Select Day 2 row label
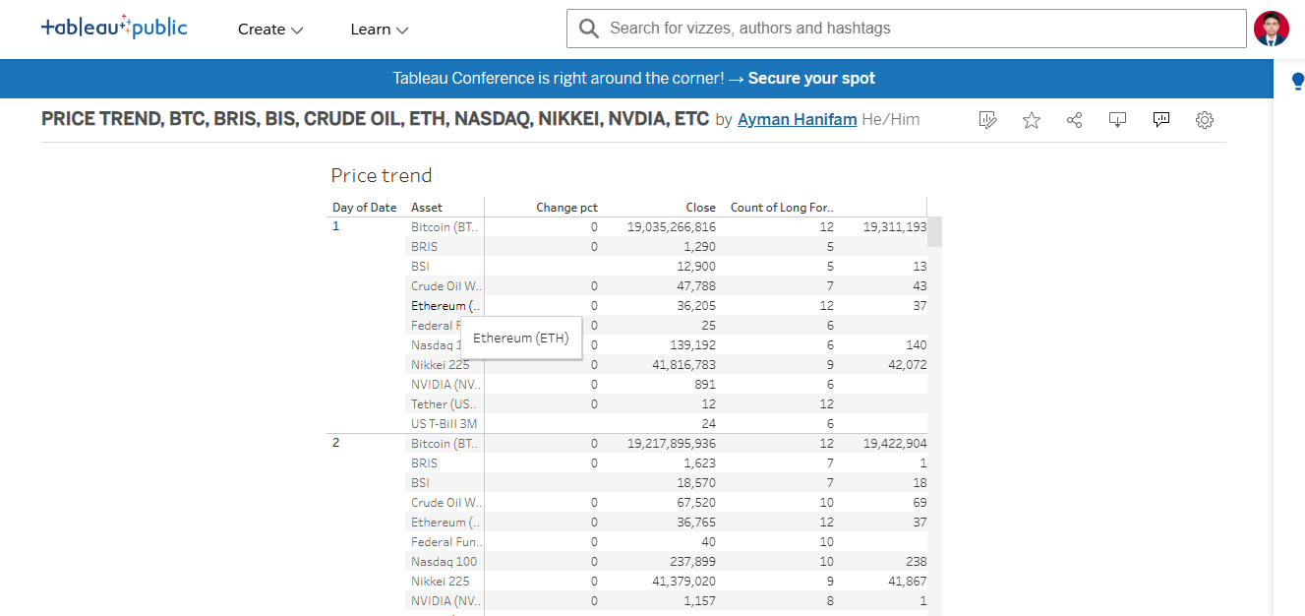The width and height of the screenshot is (1305, 616). pos(335,443)
